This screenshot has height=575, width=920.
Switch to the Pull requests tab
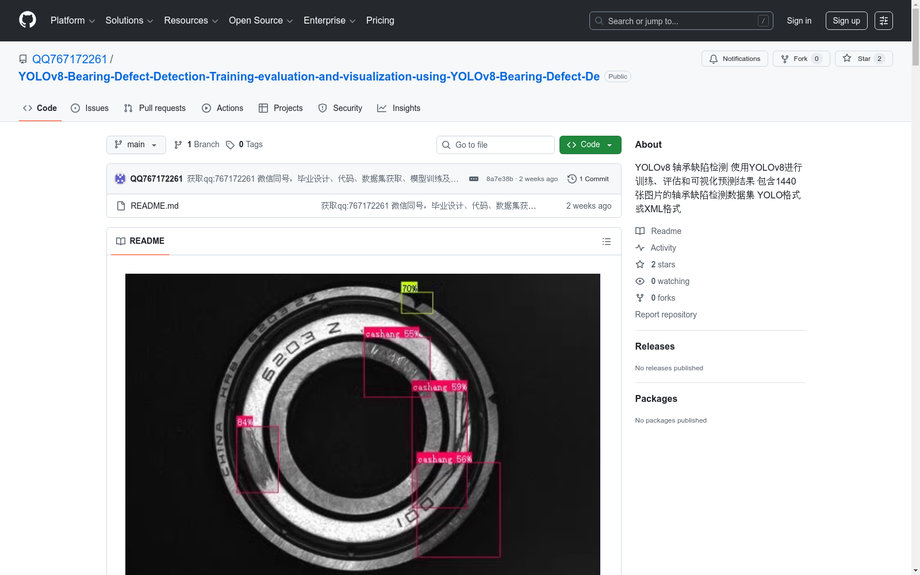coord(155,108)
